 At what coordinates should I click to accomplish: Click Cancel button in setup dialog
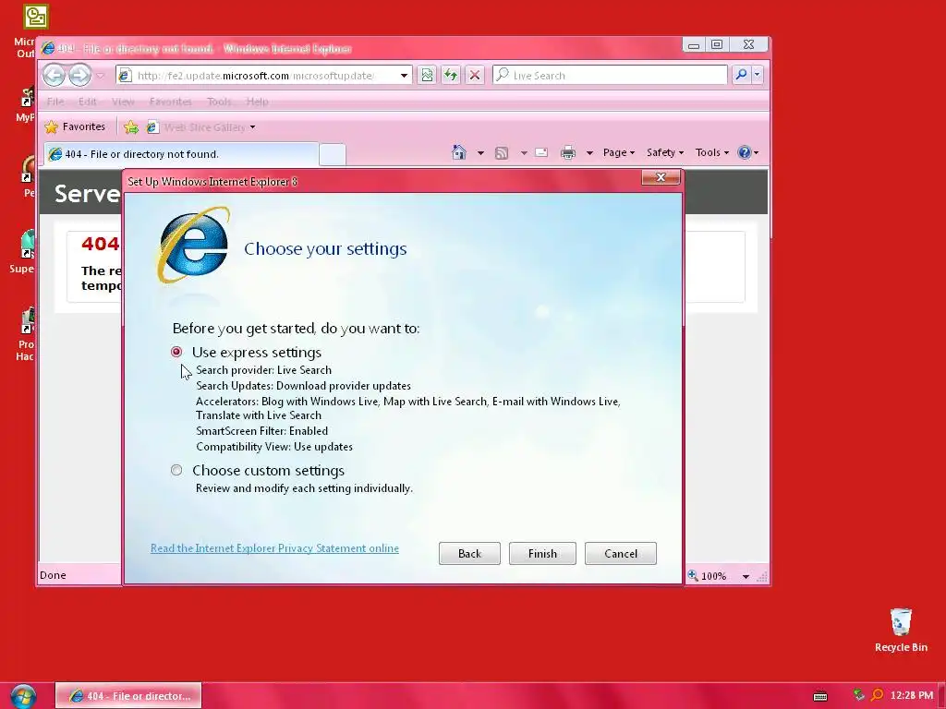click(x=620, y=554)
